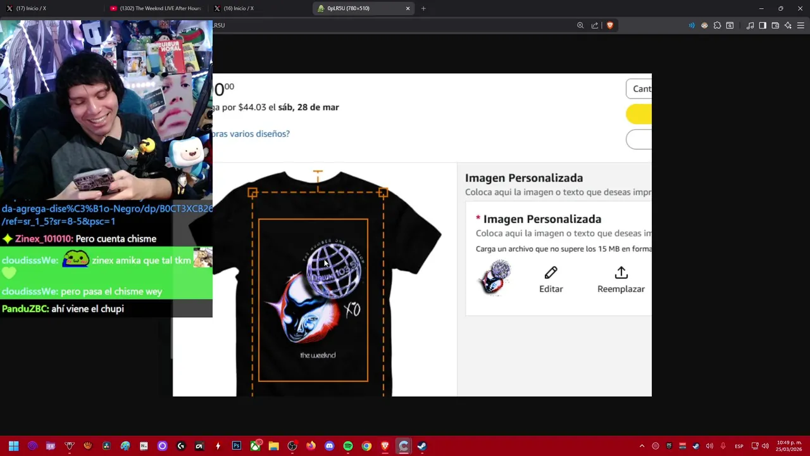Open the 'ras varios diseños?' link

tap(251, 134)
